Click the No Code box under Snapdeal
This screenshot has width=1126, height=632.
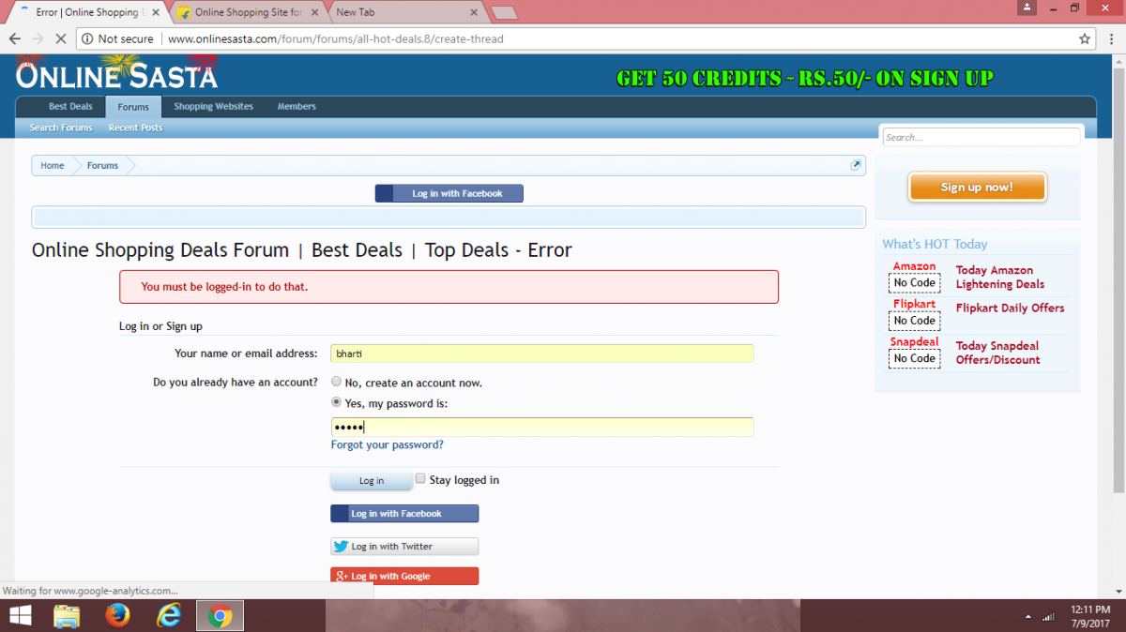tap(914, 358)
